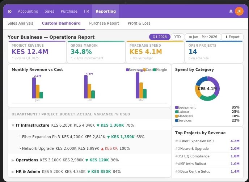Go to the Sales Analysis tab

(20, 24)
